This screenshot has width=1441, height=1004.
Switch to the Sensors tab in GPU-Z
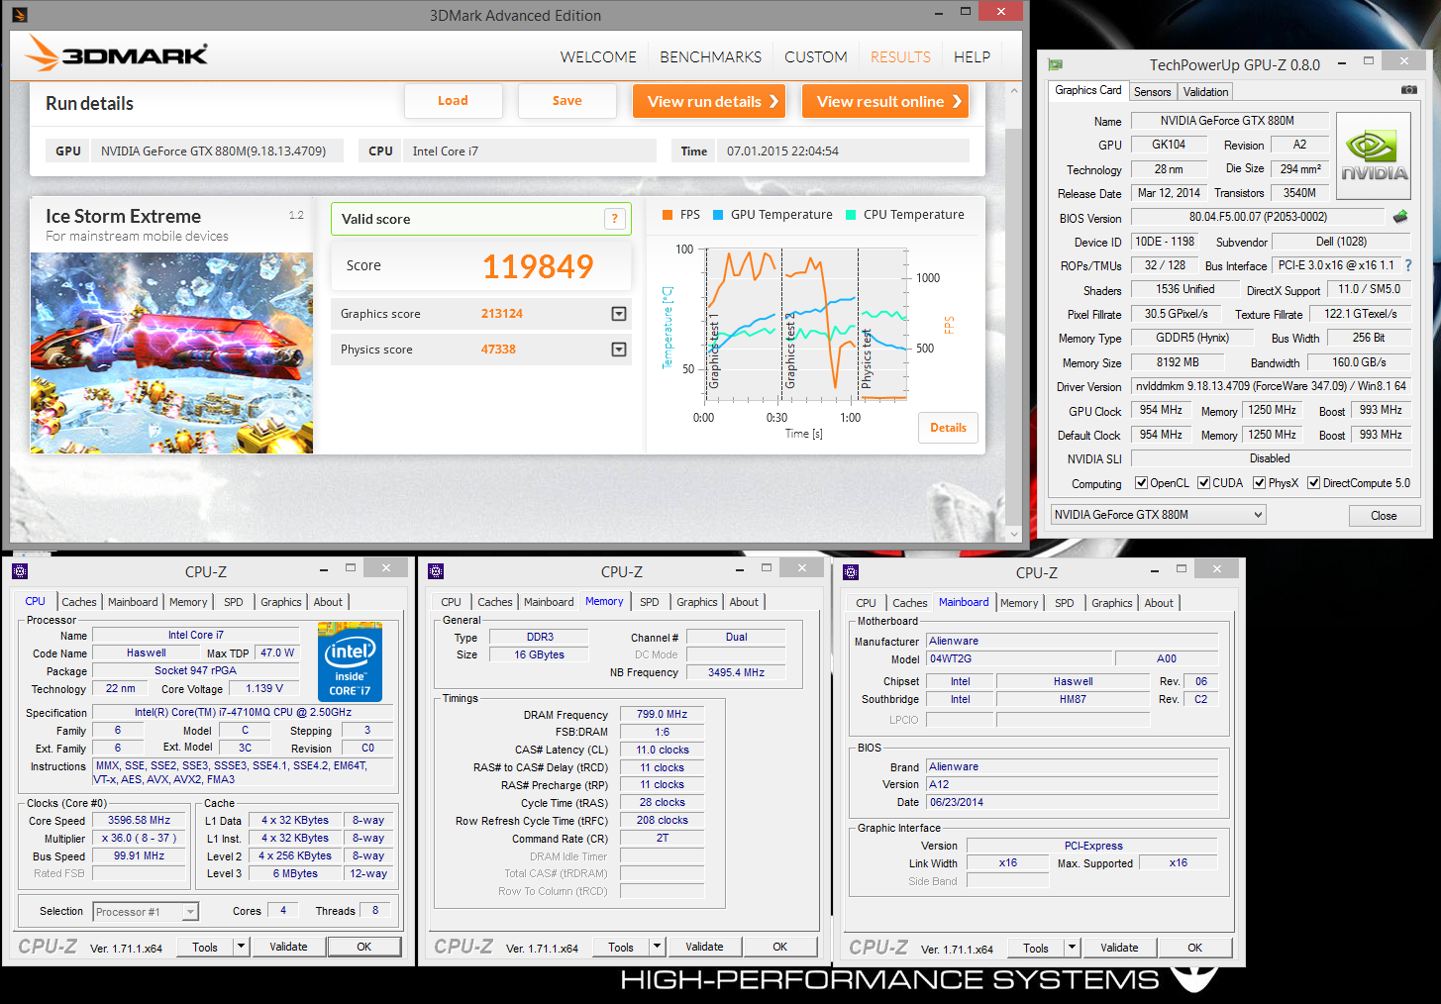[x=1152, y=92]
